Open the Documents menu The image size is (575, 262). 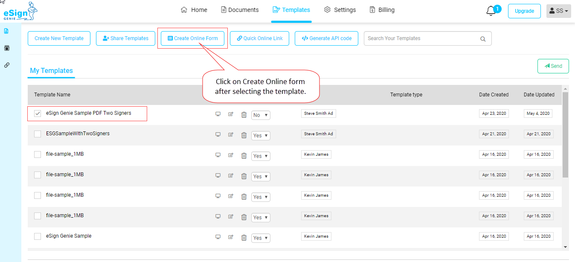tap(240, 10)
